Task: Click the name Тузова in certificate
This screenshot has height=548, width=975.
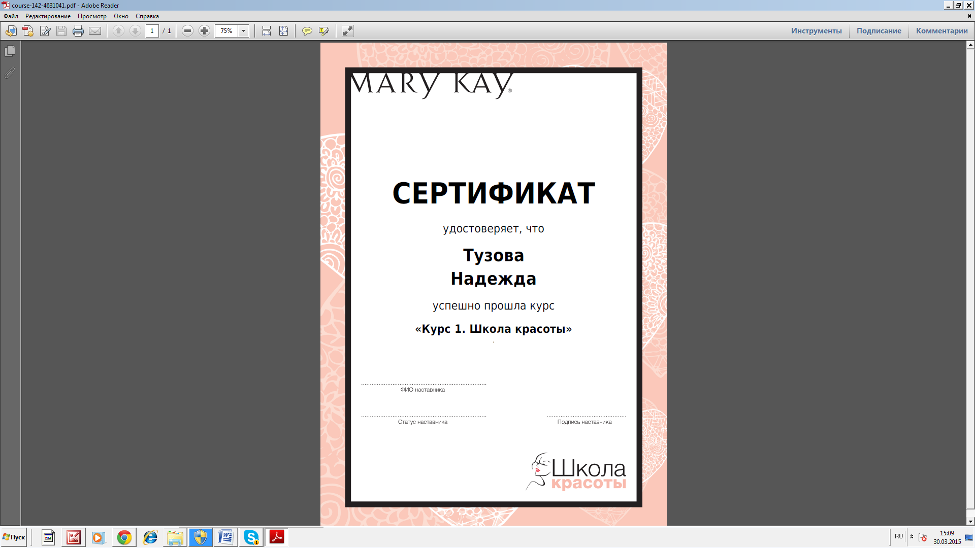Action: [x=494, y=255]
